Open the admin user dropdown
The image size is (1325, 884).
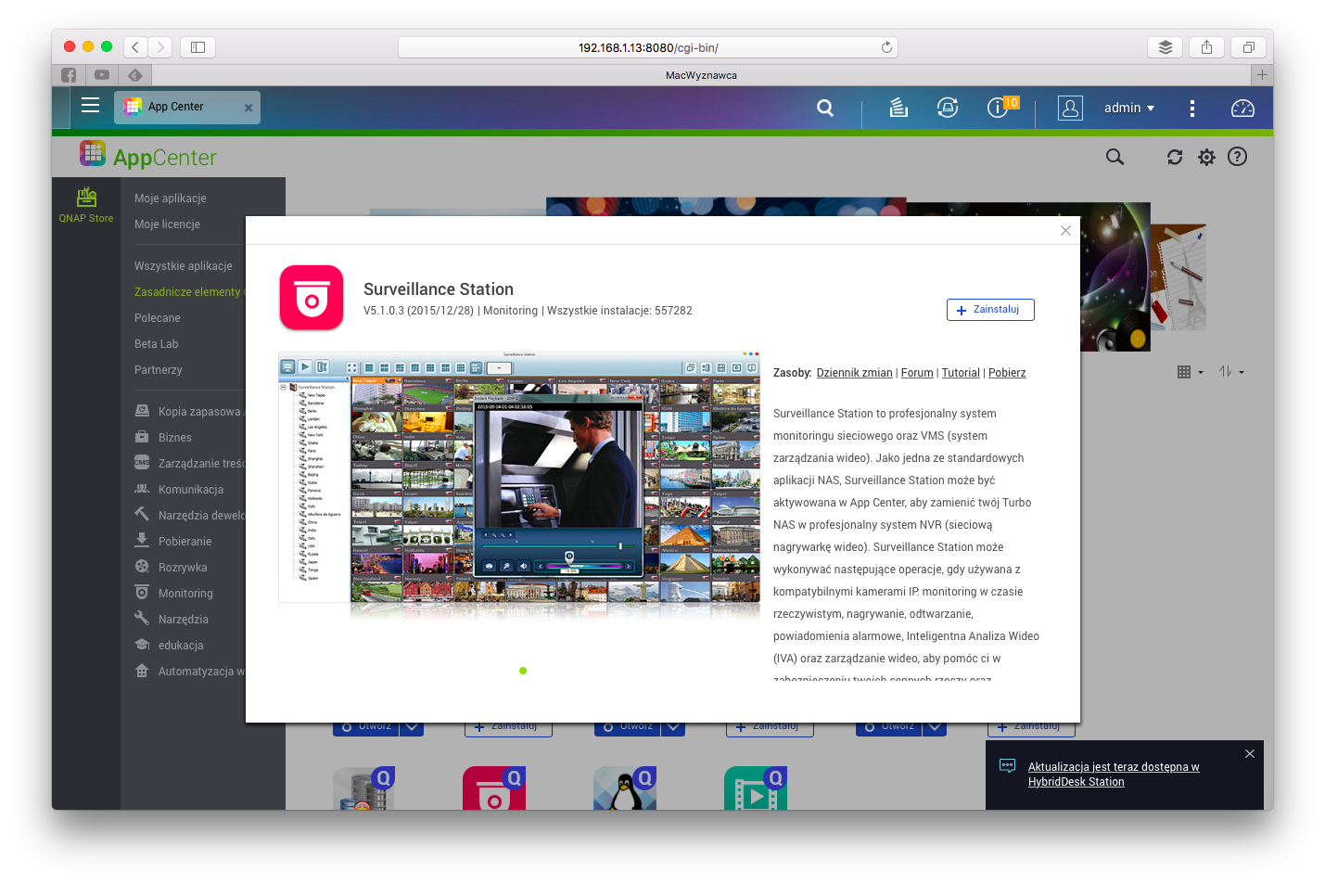(1129, 108)
